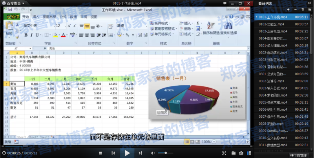Mute the player volume speaker icon
314x158 pixels.
(x=153, y=153)
